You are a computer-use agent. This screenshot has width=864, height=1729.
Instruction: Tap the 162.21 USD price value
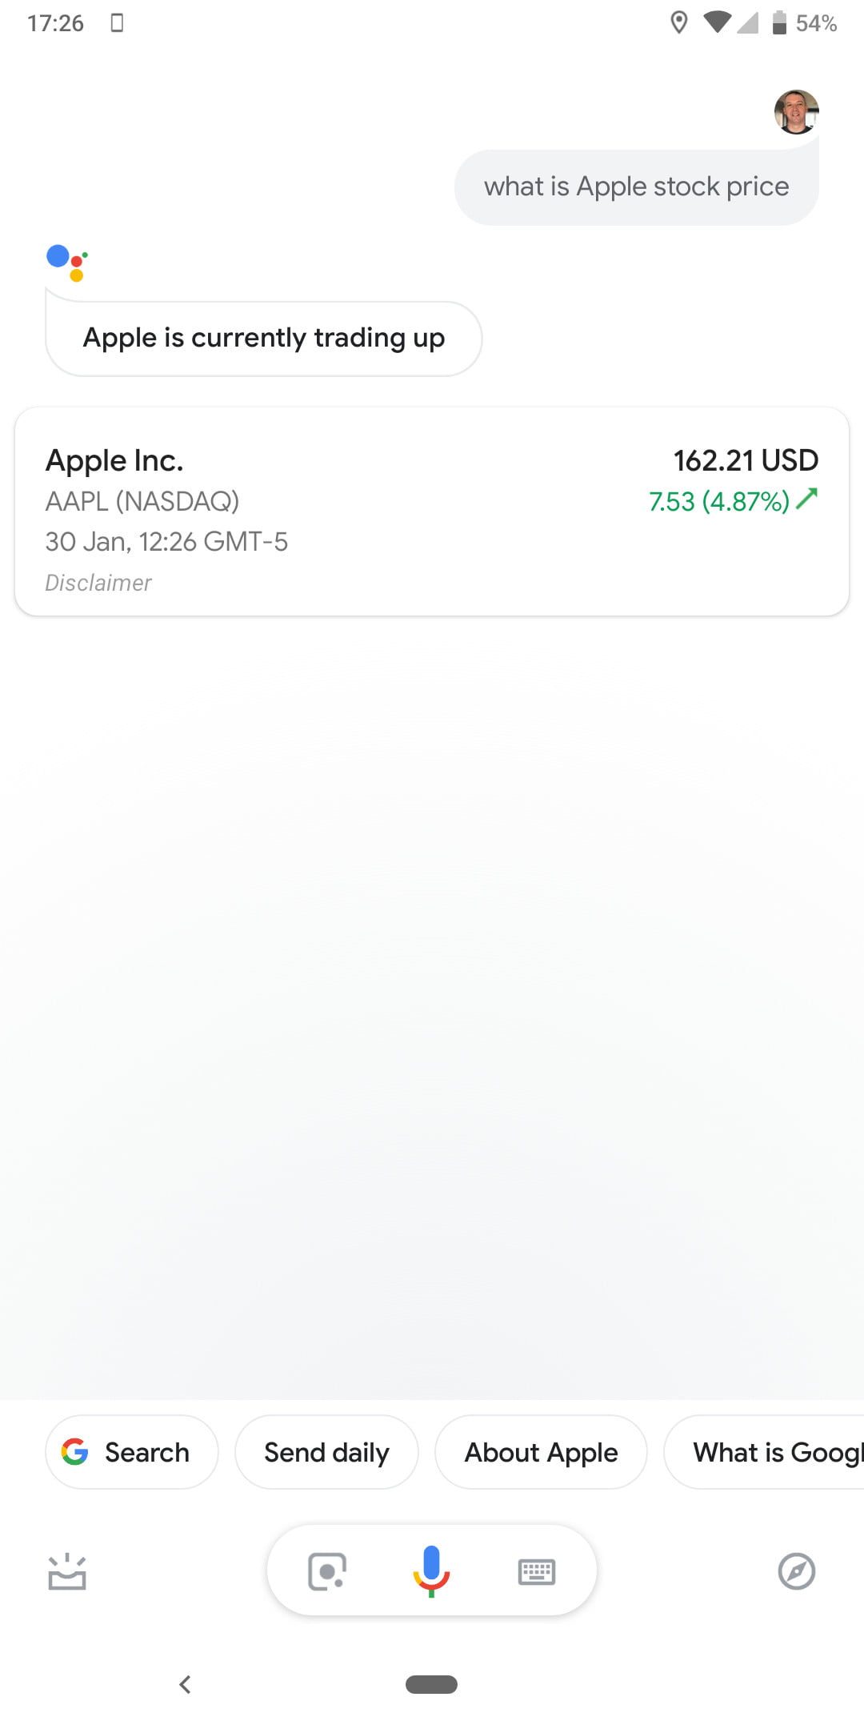click(746, 460)
